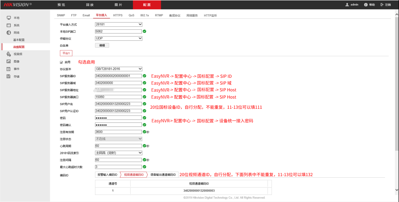Image resolution: width=399 pixels, height=202 pixels.
Task: Click the 编辑 button next to 白名单
Action: click(102, 45)
